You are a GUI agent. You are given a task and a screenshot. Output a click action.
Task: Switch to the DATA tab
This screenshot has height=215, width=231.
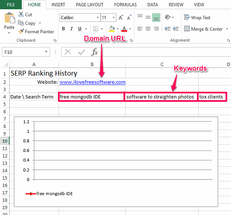pyautogui.click(x=153, y=5)
